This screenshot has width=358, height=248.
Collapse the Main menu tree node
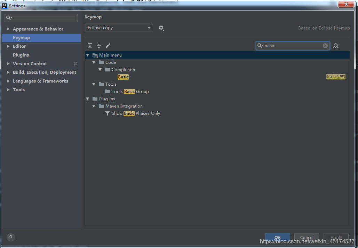pyautogui.click(x=87, y=55)
